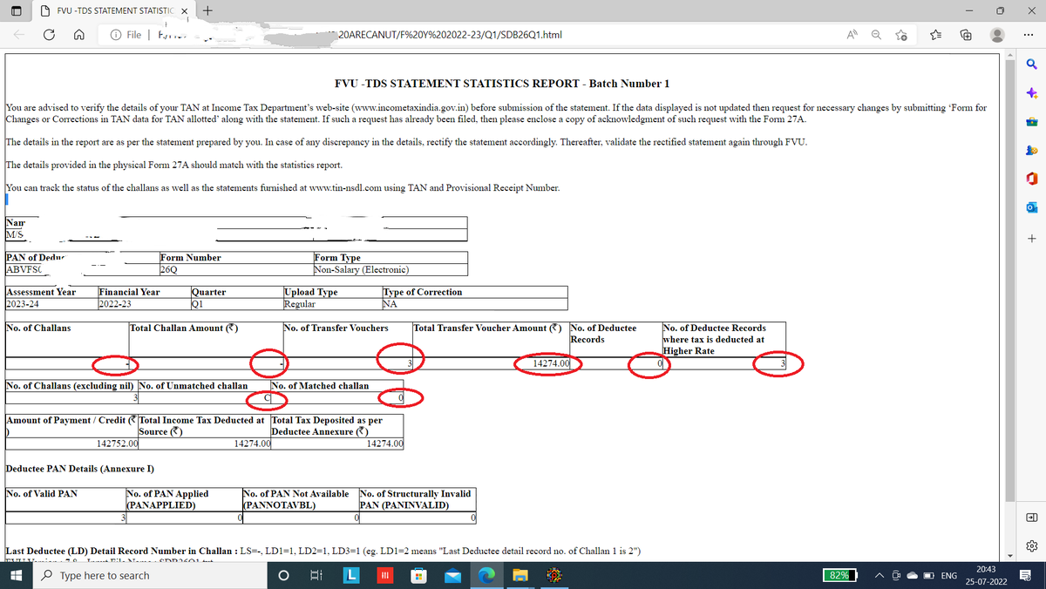This screenshot has height=589, width=1046.
Task: Click the 'No. of Structurally Invalid PAN' header
Action: 415,498
